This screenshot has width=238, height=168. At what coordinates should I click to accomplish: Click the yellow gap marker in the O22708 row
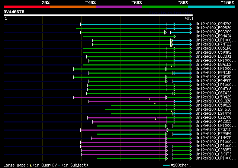click(x=155, y=119)
